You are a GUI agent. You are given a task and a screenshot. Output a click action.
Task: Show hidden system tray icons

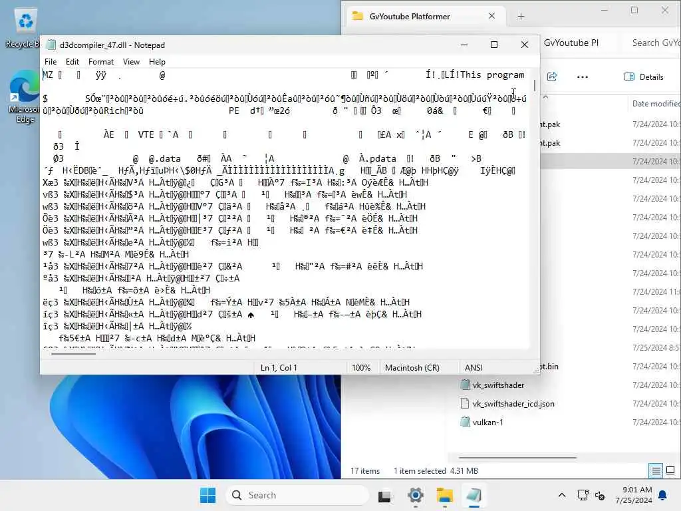click(x=561, y=495)
